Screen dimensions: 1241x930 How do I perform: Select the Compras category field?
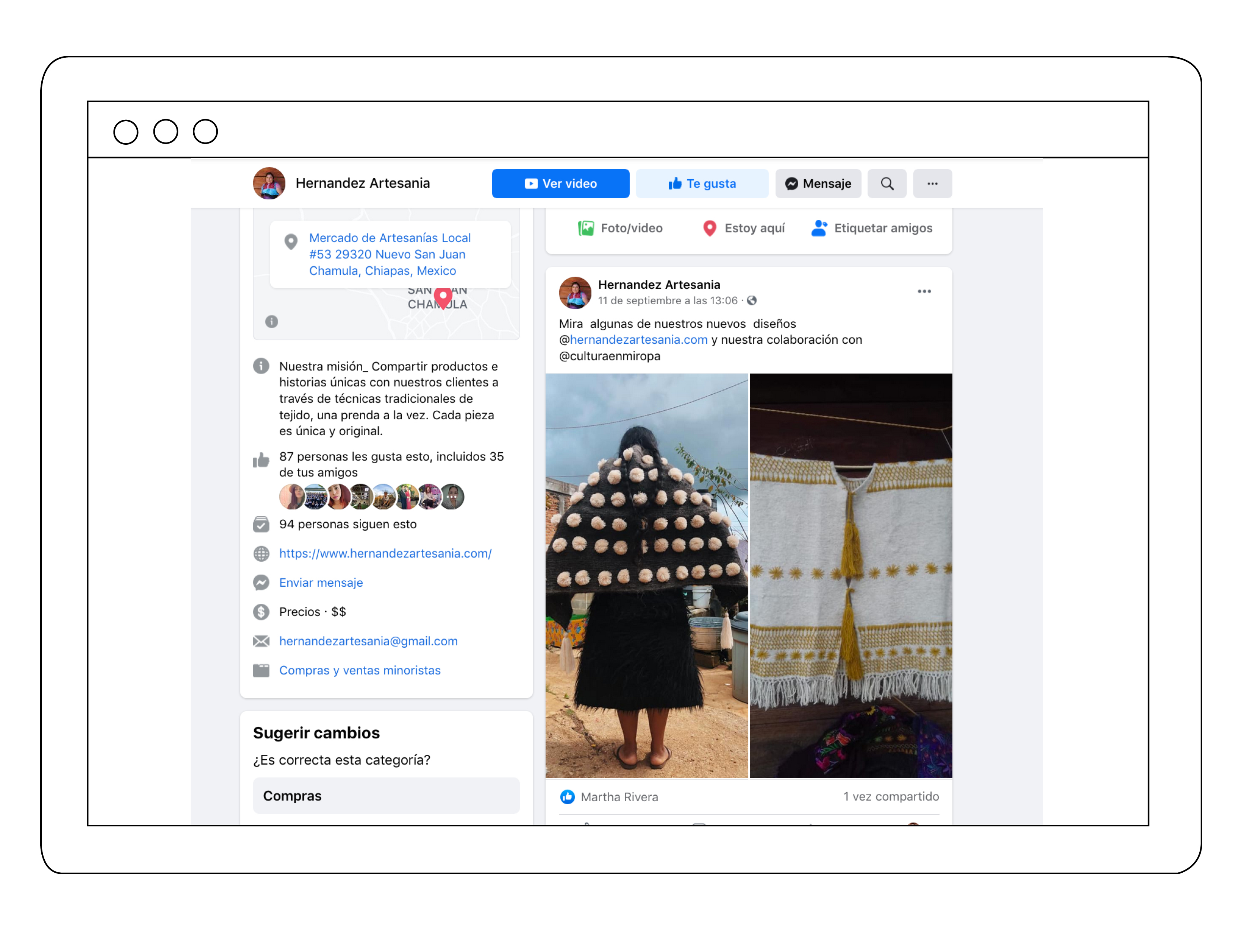coord(386,795)
